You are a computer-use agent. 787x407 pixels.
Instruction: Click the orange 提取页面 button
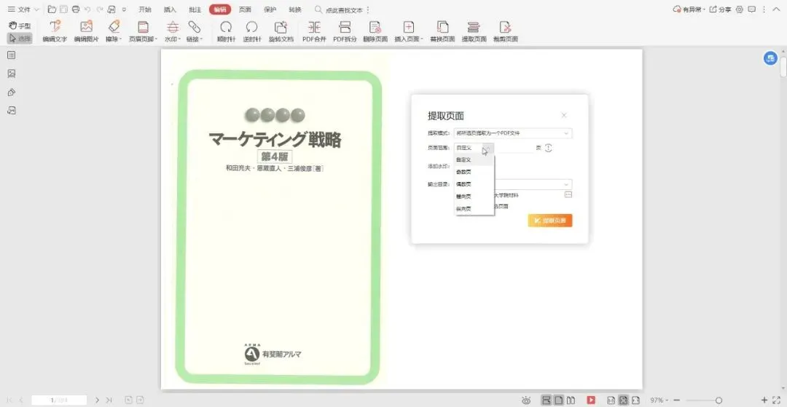(550, 221)
